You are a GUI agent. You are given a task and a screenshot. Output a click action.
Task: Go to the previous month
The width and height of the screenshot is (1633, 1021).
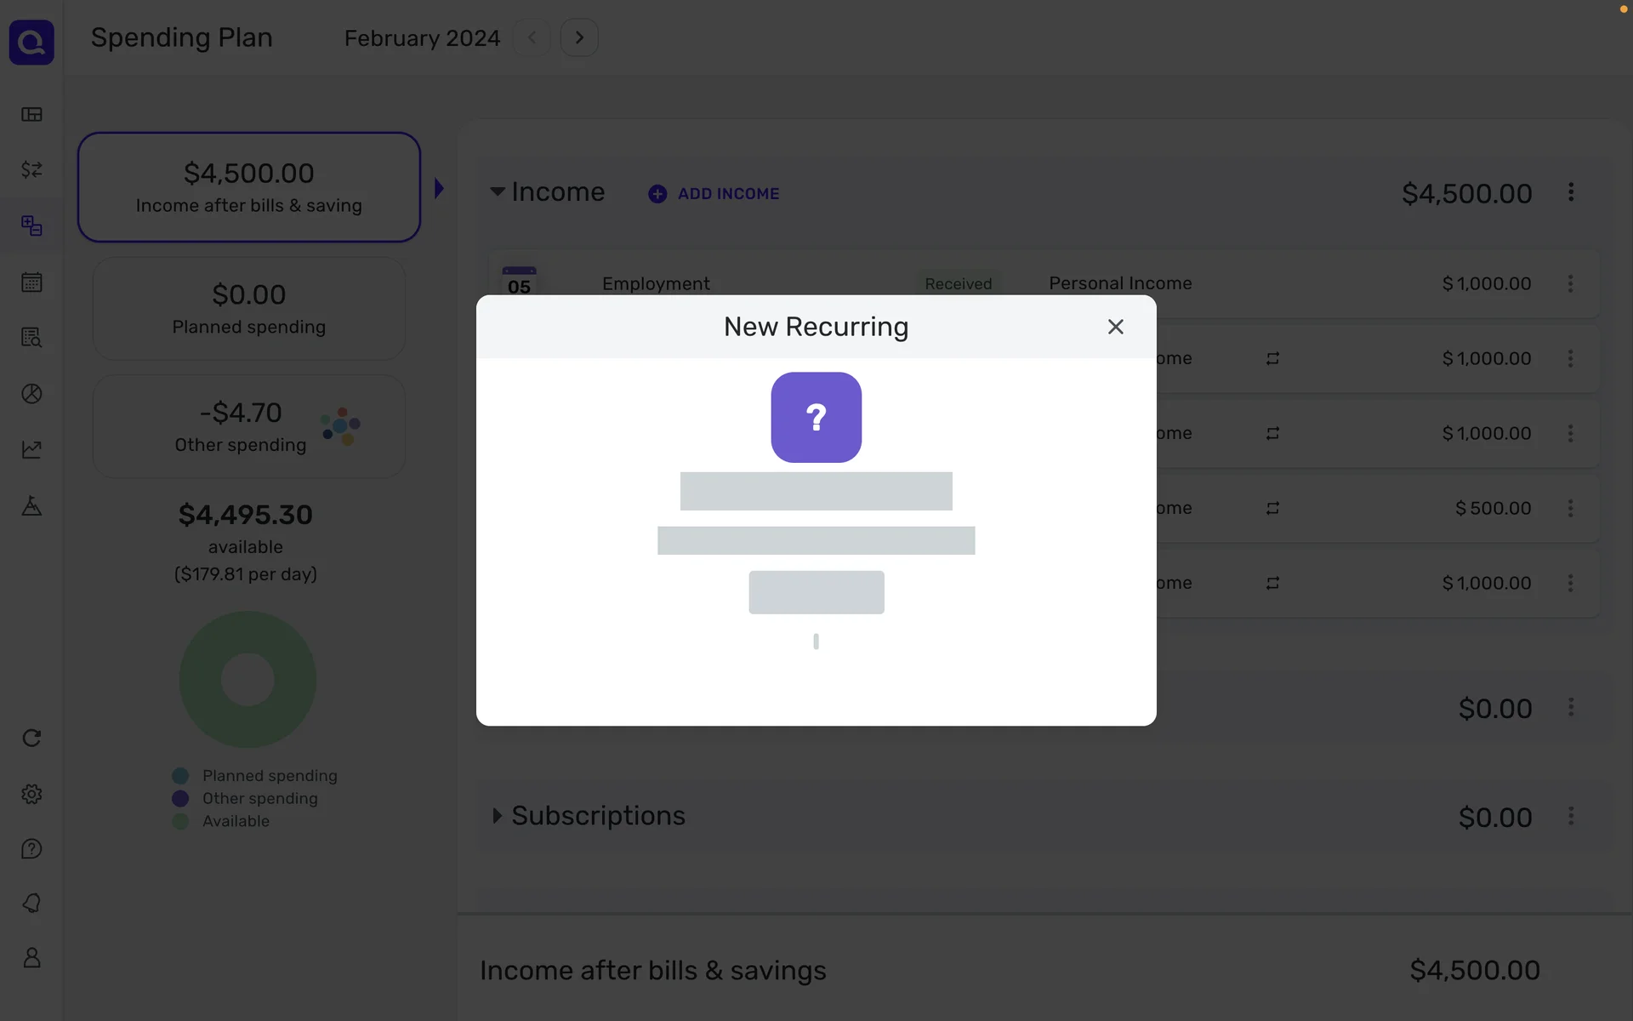(532, 37)
